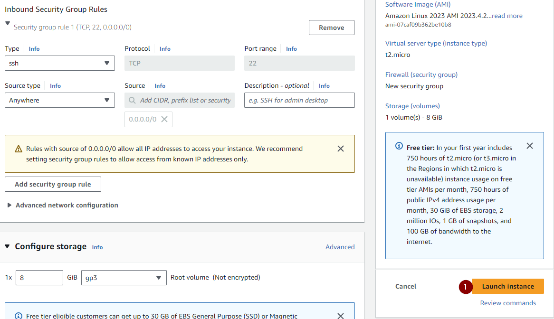Click the disabled TCP protocol field
The height and width of the screenshot is (319, 554).
(180, 63)
